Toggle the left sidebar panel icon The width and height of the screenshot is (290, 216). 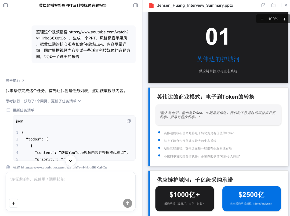(x=6, y=5)
